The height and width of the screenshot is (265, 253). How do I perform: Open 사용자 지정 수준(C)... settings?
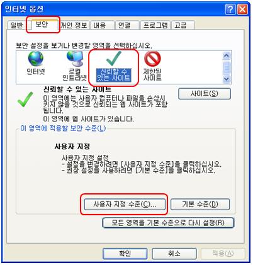(x=125, y=204)
